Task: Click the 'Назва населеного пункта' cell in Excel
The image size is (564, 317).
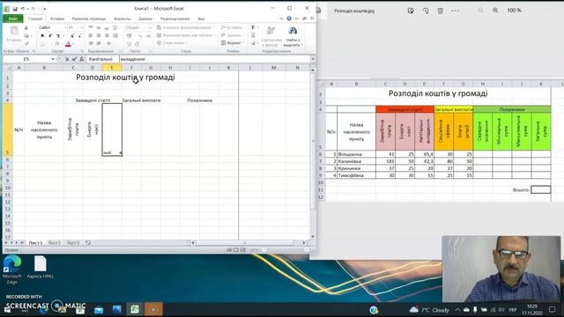Action: coord(44,129)
